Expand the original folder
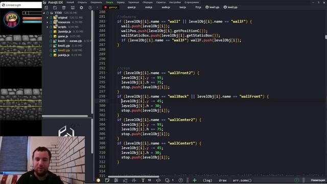Viewport: 327px width, 184px height. pos(48,17)
